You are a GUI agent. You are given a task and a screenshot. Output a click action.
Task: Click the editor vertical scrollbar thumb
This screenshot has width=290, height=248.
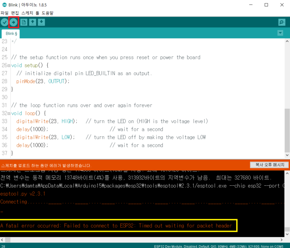(287, 130)
